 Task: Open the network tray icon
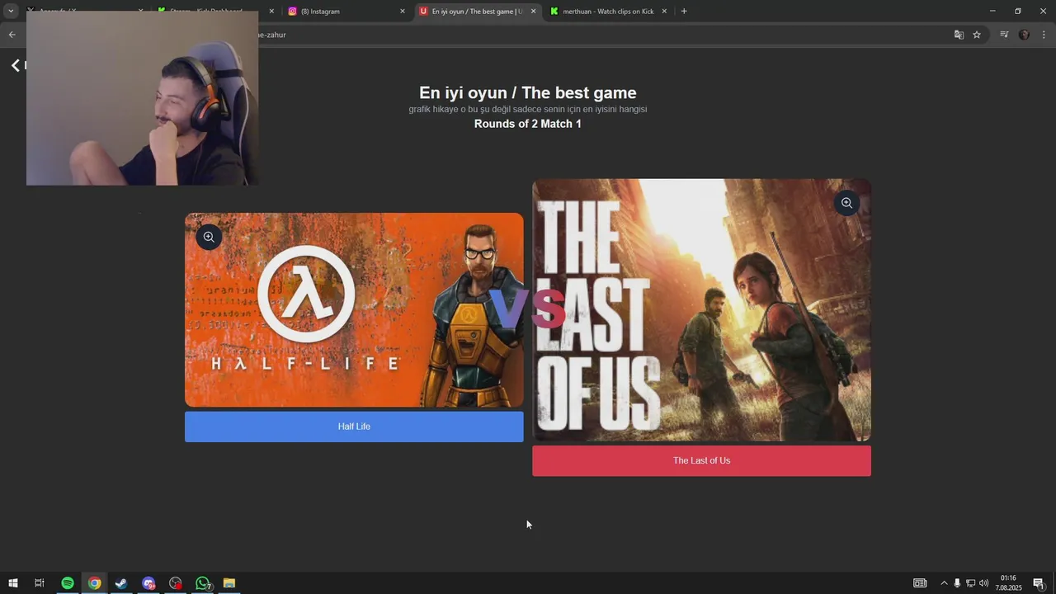(x=970, y=583)
